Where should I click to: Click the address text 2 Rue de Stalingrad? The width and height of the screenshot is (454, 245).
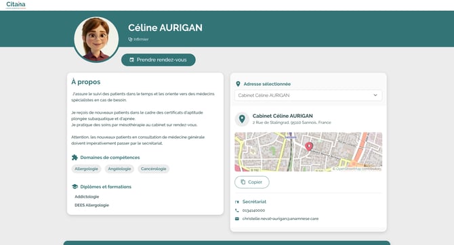(291, 122)
